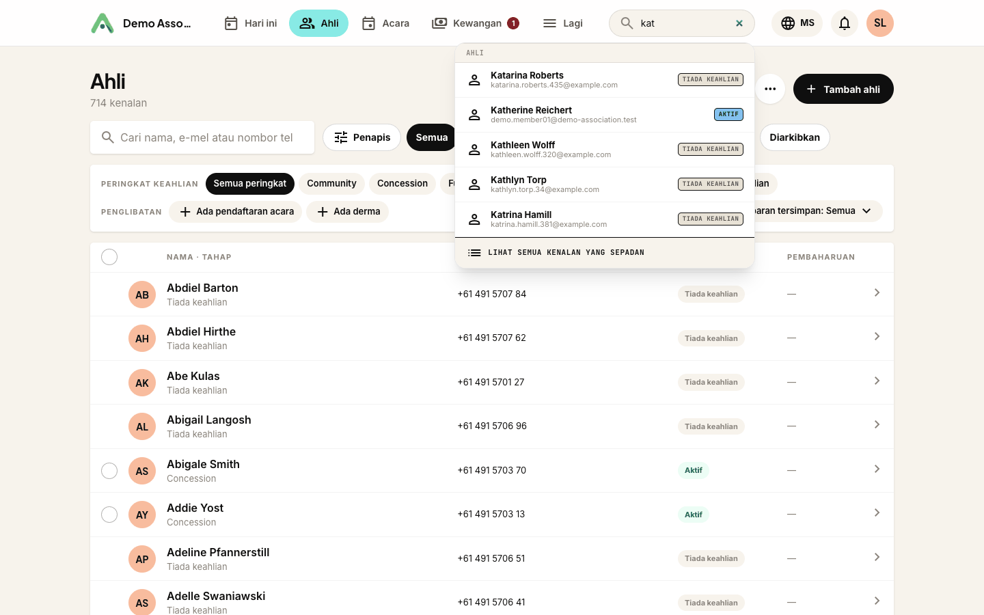
Task: Open the Kewangan tab
Action: tap(476, 23)
